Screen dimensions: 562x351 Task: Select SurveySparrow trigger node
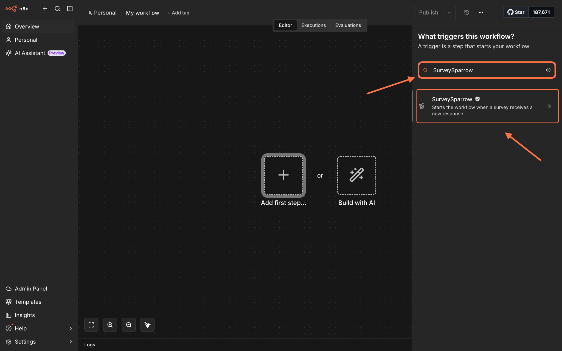(488, 106)
